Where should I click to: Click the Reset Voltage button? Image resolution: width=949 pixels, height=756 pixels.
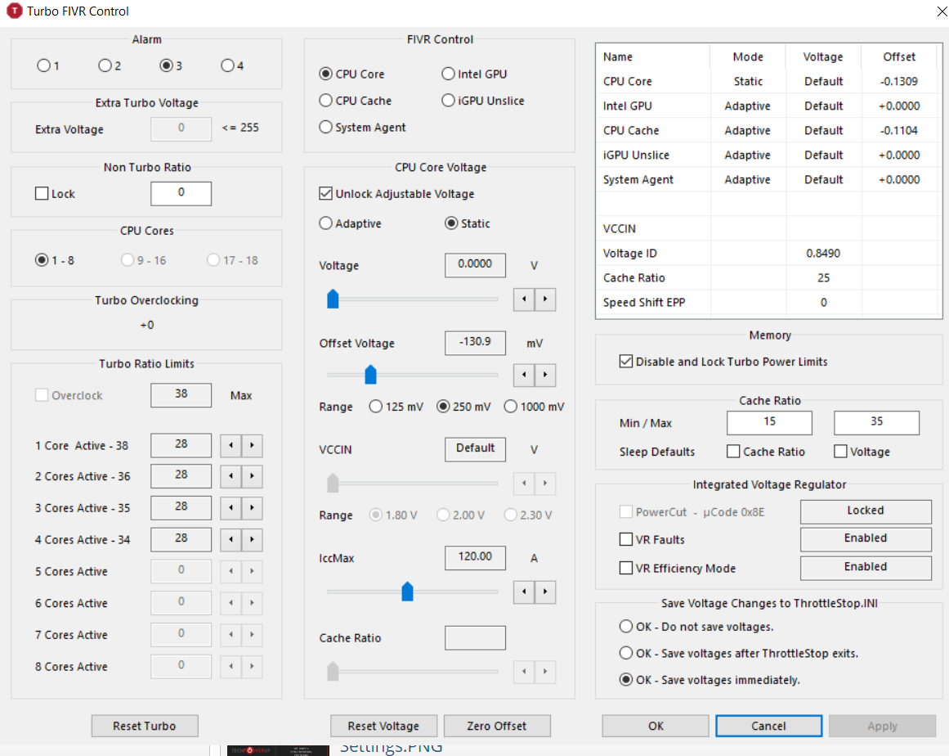[x=383, y=726]
